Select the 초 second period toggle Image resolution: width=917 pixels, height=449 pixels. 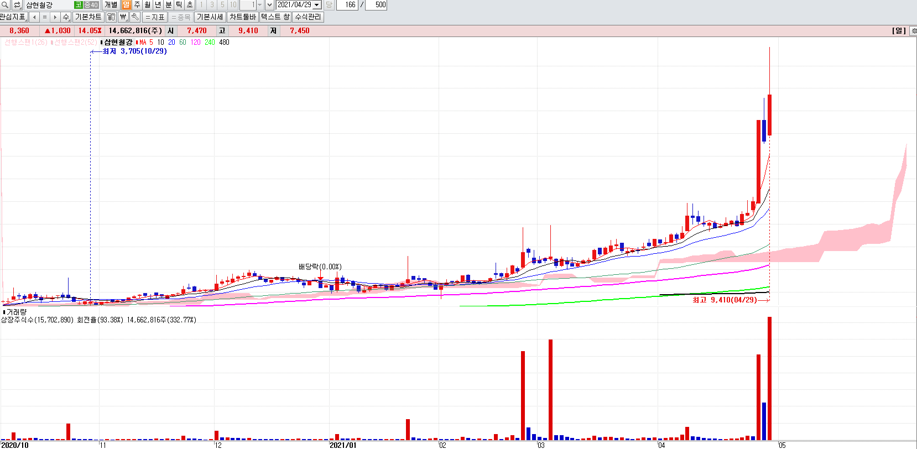coord(190,4)
